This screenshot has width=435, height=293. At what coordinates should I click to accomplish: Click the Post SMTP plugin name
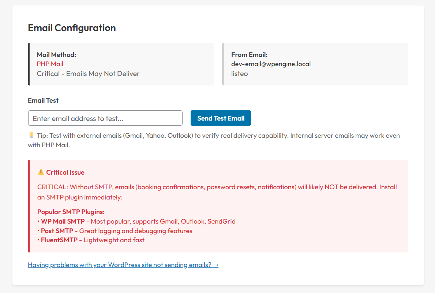tap(57, 231)
